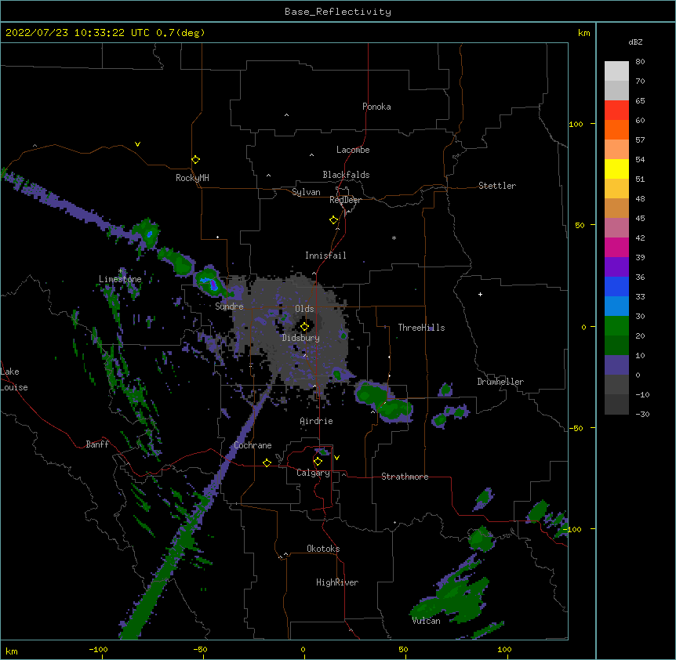The height and width of the screenshot is (660, 676).
Task: Pick the 80-70 dBZ light grey swatch
Action: tap(616, 71)
